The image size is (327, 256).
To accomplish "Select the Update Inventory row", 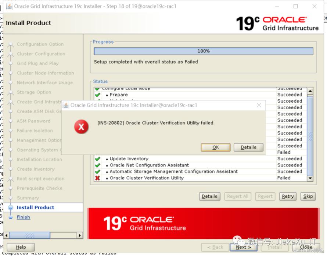I will [200, 158].
